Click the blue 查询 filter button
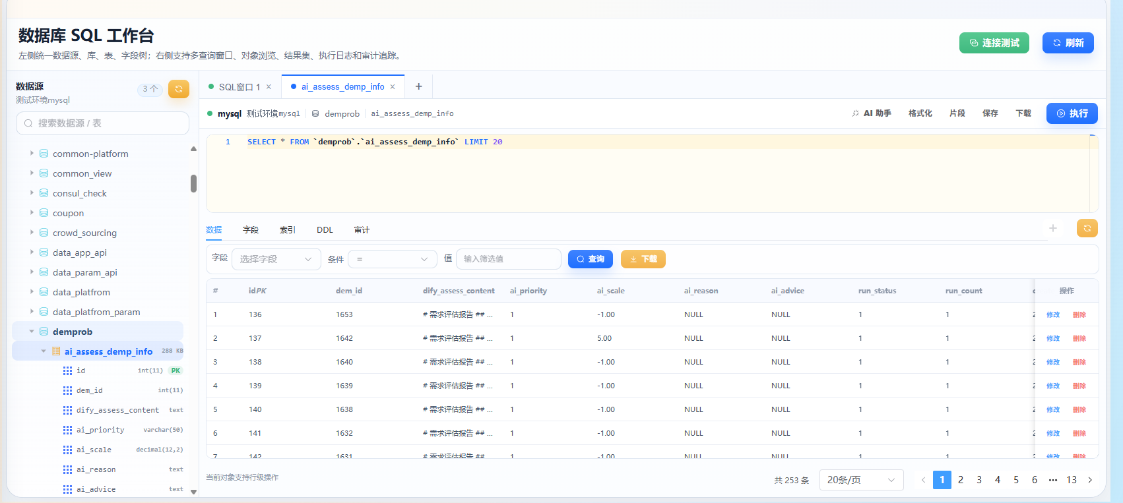The image size is (1123, 503). click(591, 259)
